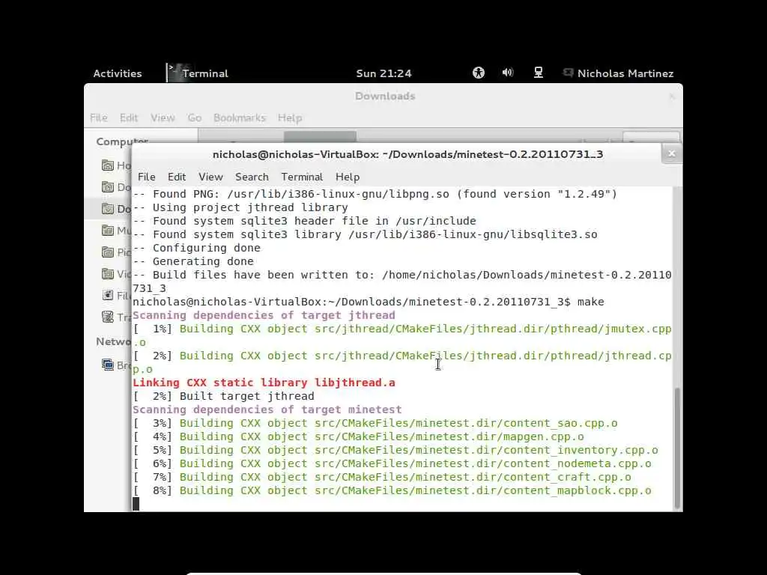
Task: Open Edit menu in Downloads window
Action: pyautogui.click(x=129, y=118)
